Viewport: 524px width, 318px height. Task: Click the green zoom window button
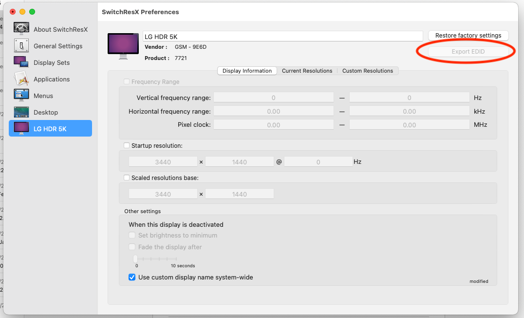click(x=32, y=12)
